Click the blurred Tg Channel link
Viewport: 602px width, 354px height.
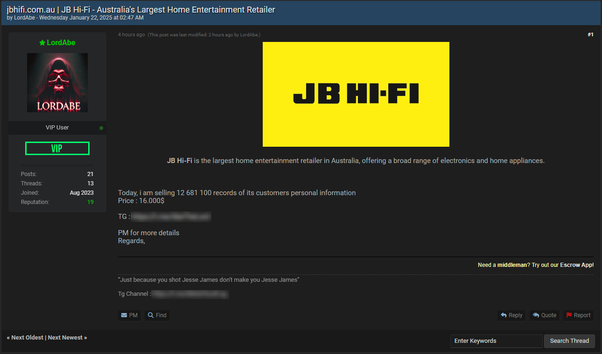[190, 294]
